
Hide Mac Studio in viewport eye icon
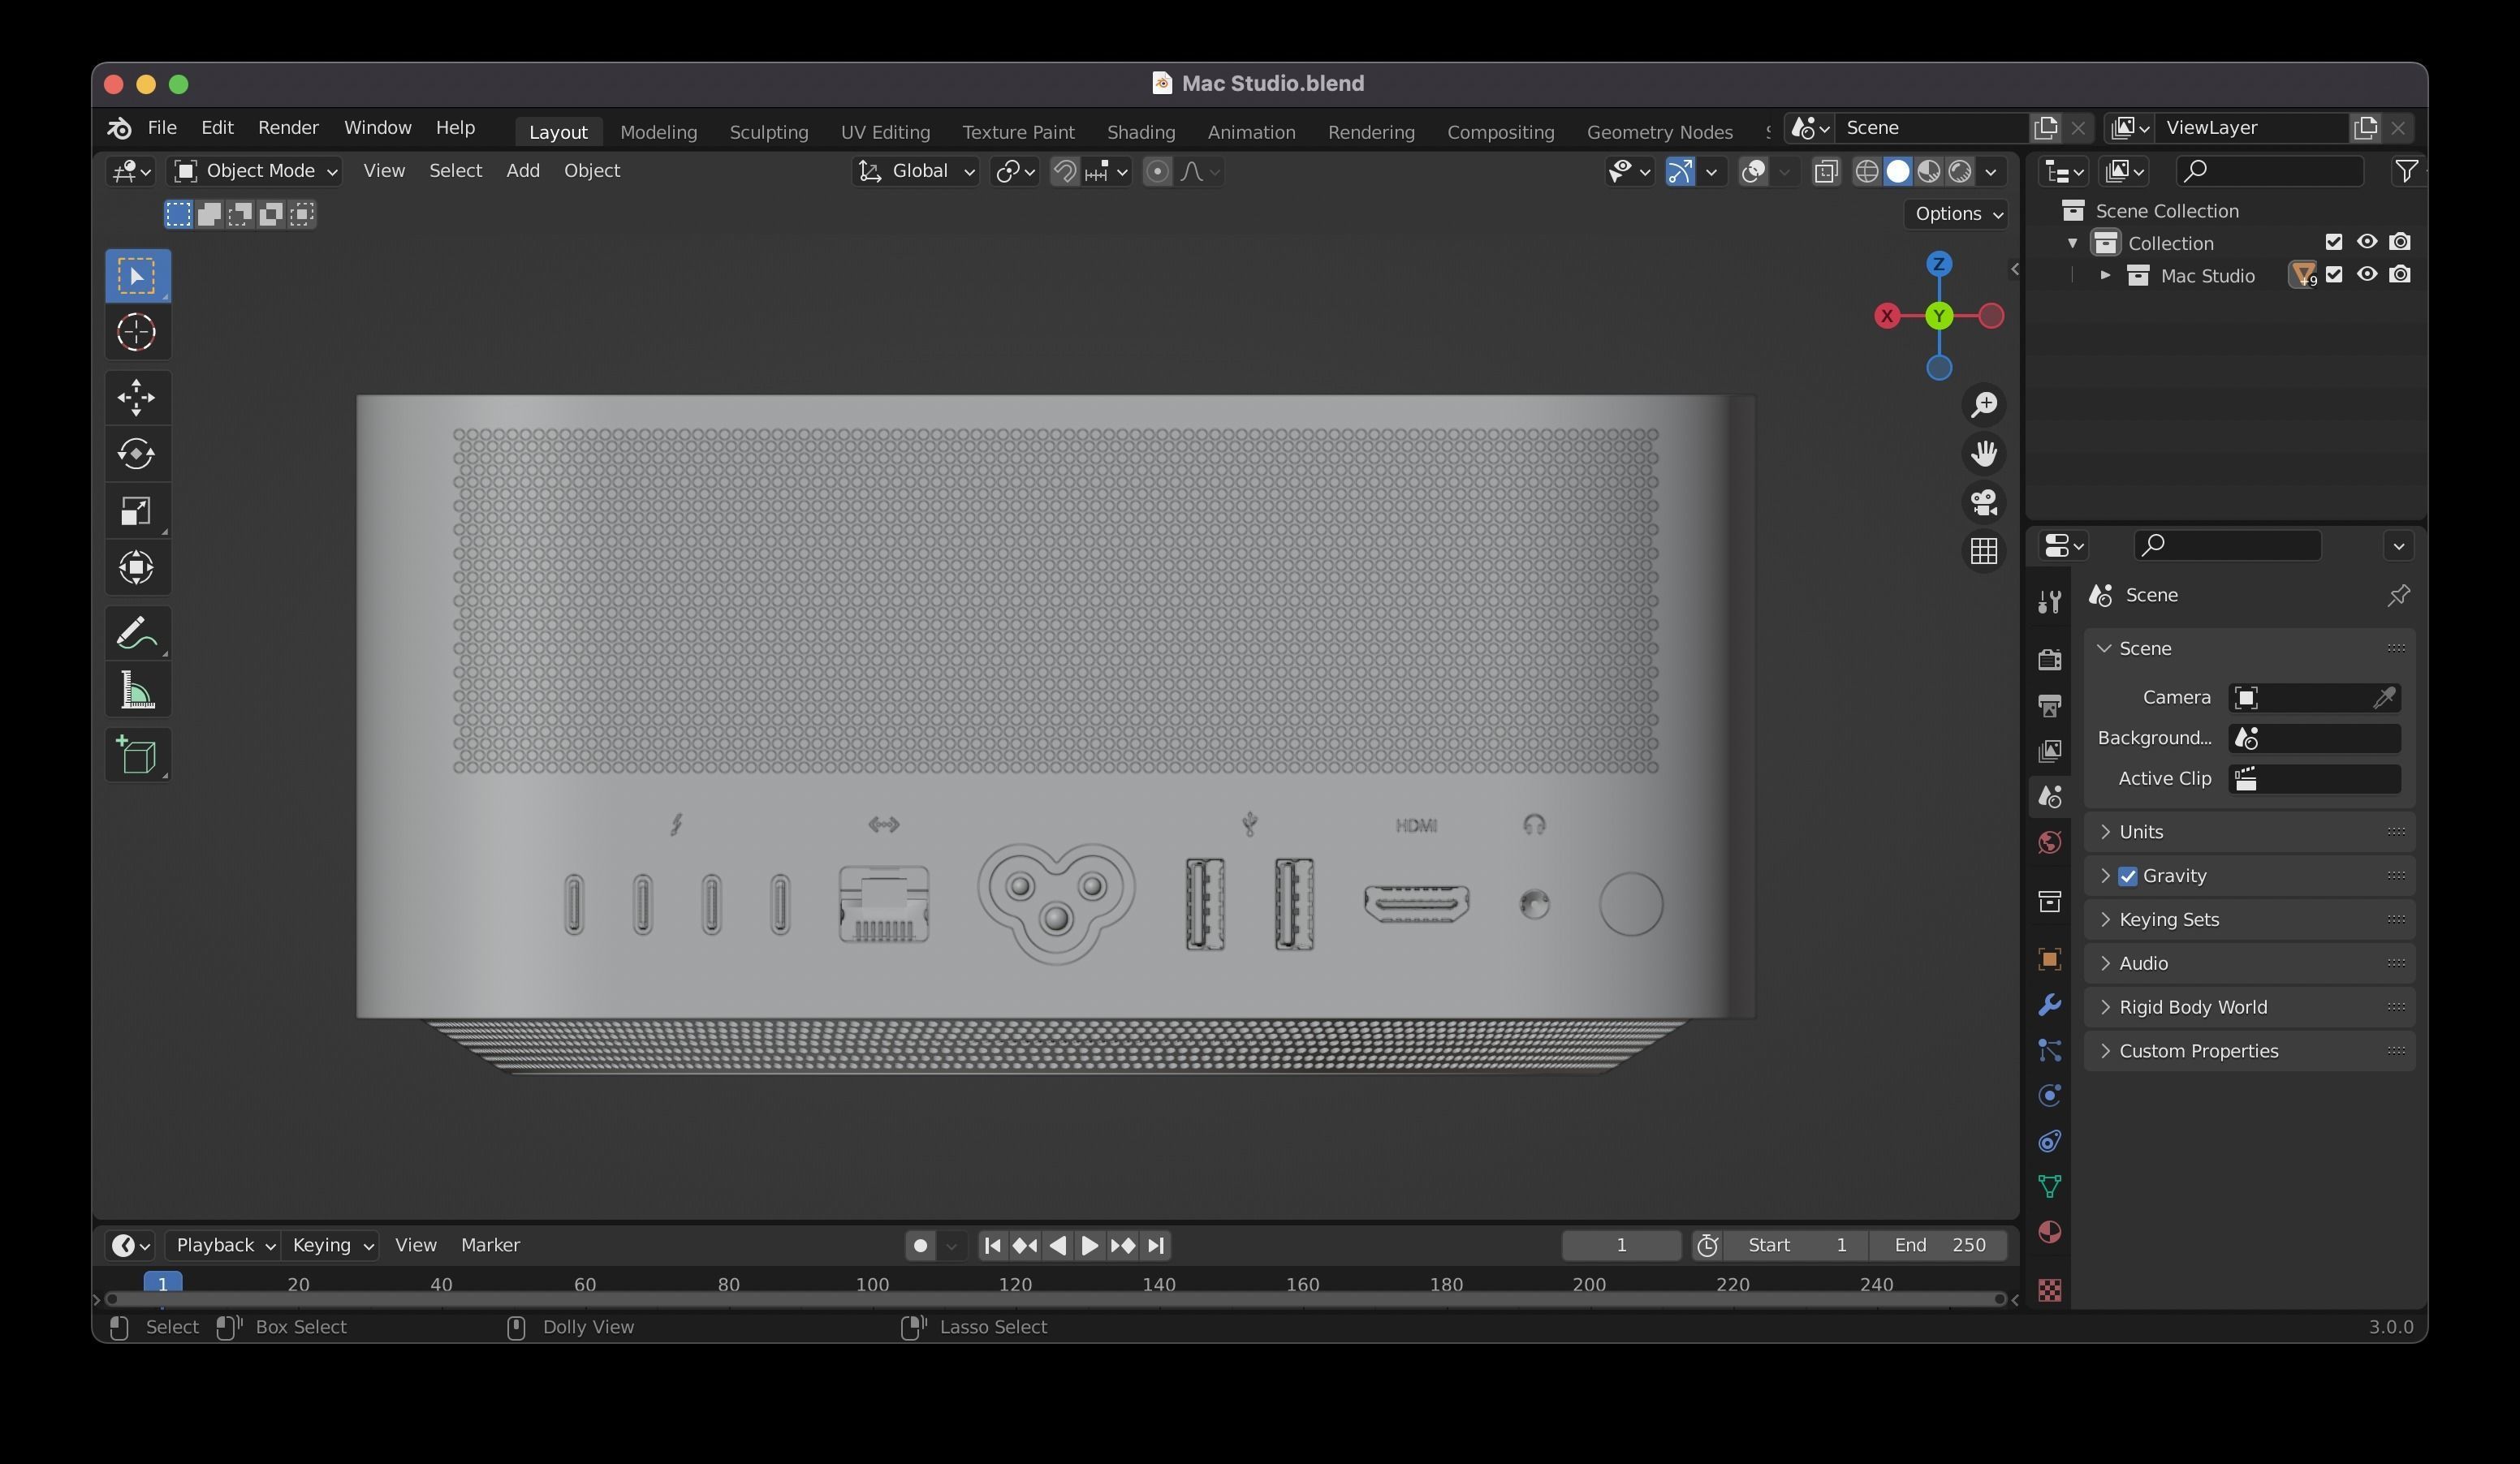coord(2367,275)
